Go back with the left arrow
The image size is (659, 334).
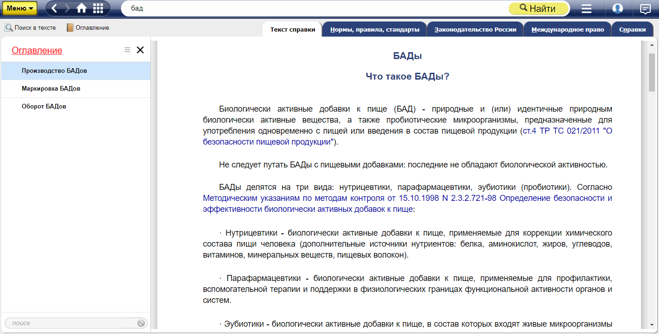click(54, 8)
